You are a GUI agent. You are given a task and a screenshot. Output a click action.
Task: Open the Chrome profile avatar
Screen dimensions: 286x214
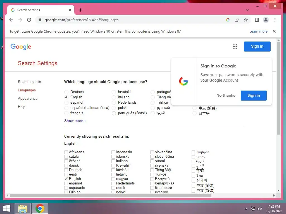pos(266,20)
